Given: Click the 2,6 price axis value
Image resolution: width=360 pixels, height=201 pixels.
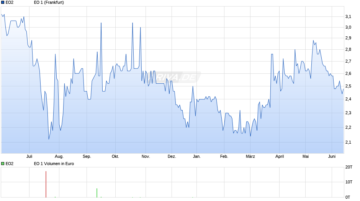Looking at the screenshot, I should (348, 74).
